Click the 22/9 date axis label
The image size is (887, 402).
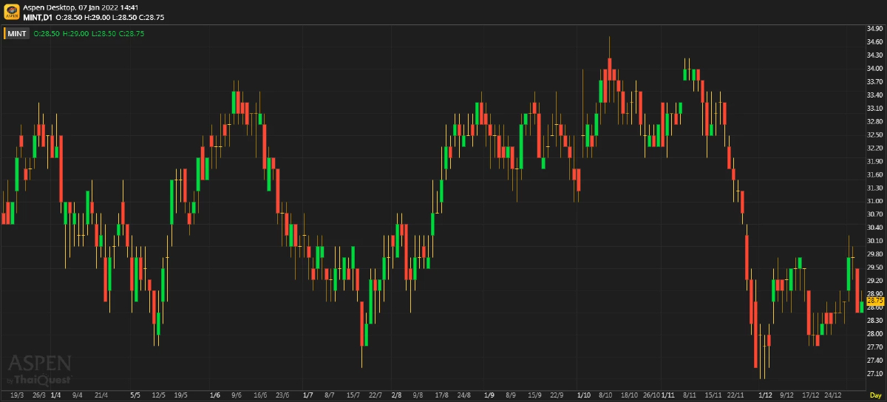[557, 395]
